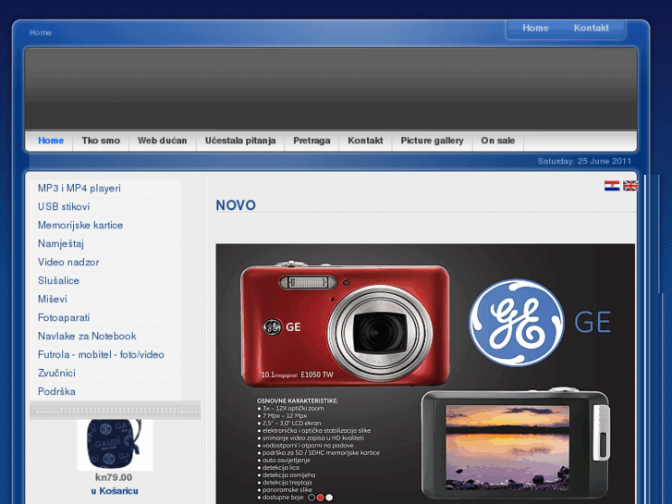Click the Home breadcrumb link
The image size is (672, 504).
pos(41,32)
